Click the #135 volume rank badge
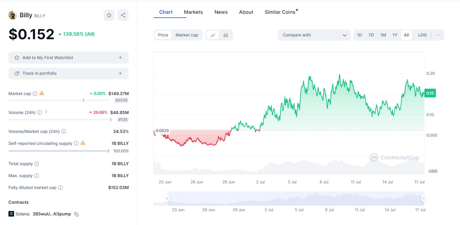460x225 pixels. tap(123, 120)
